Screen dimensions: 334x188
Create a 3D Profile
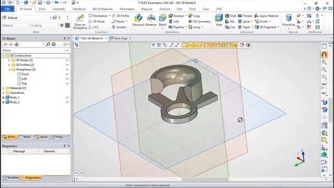pos(121,16)
